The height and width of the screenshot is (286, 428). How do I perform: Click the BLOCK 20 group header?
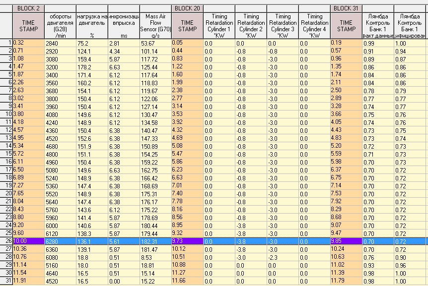coord(187,8)
